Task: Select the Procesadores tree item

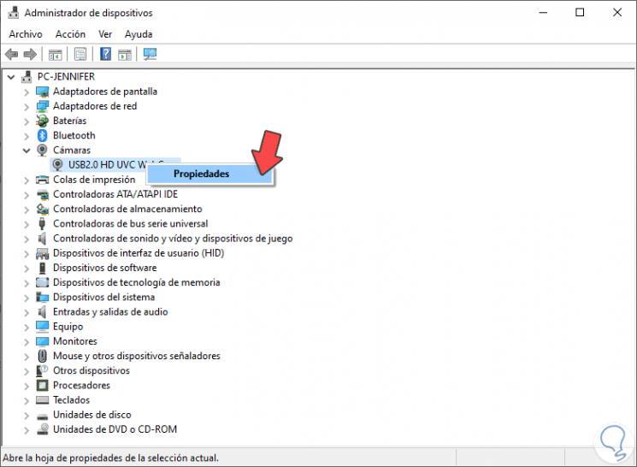Action: coord(82,385)
